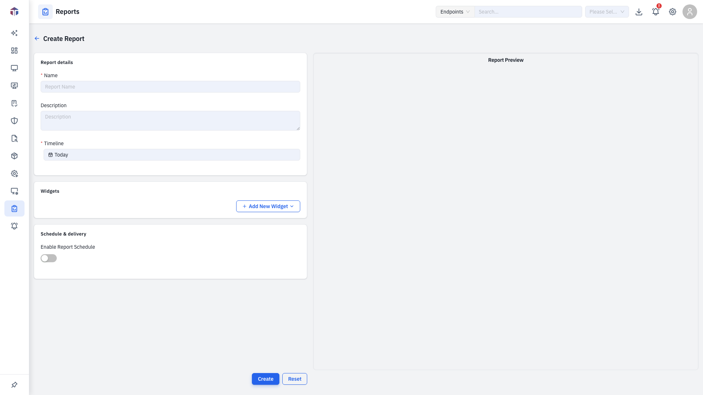Open the monitor devices icon in sidebar
This screenshot has width=703, height=395.
[x=14, y=68]
